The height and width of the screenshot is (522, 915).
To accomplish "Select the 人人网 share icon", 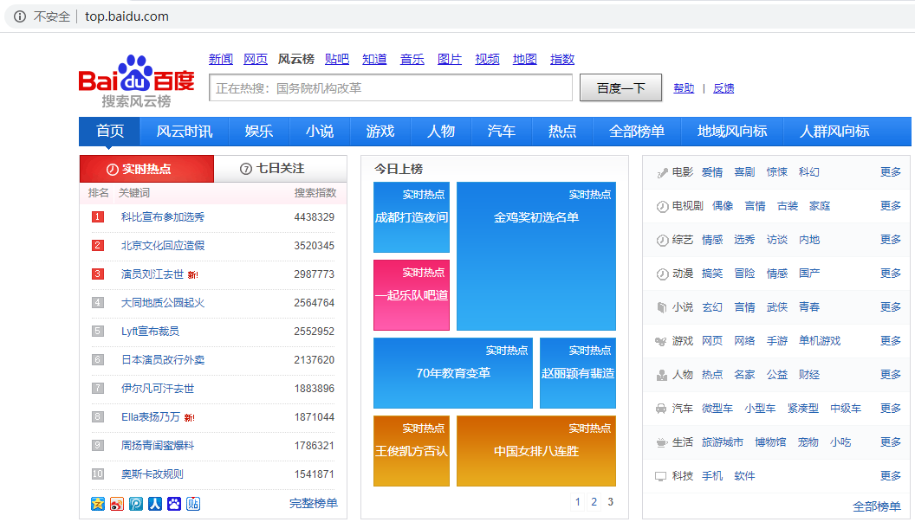I will coord(155,503).
